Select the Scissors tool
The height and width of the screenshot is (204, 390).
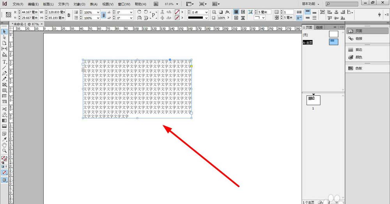[5, 109]
